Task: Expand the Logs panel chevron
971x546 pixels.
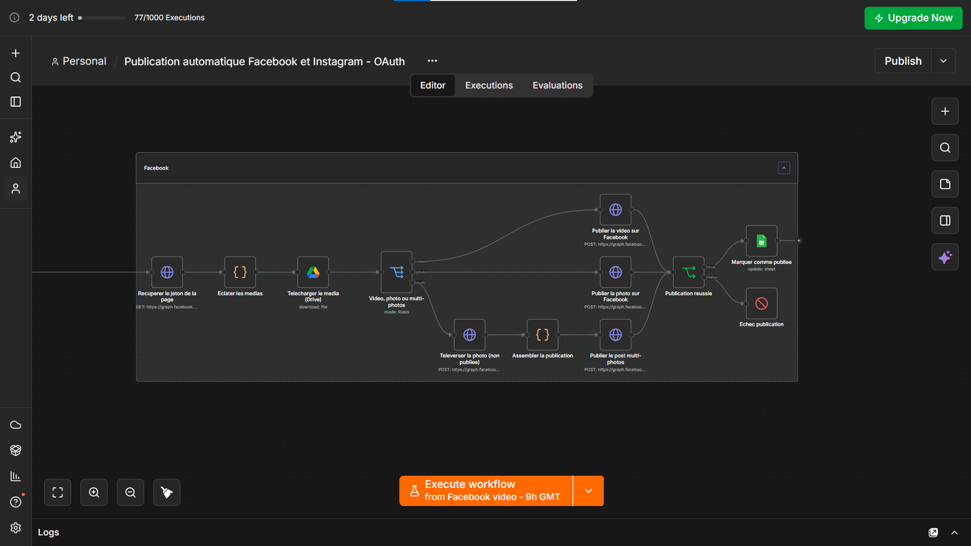Action: [x=955, y=533]
